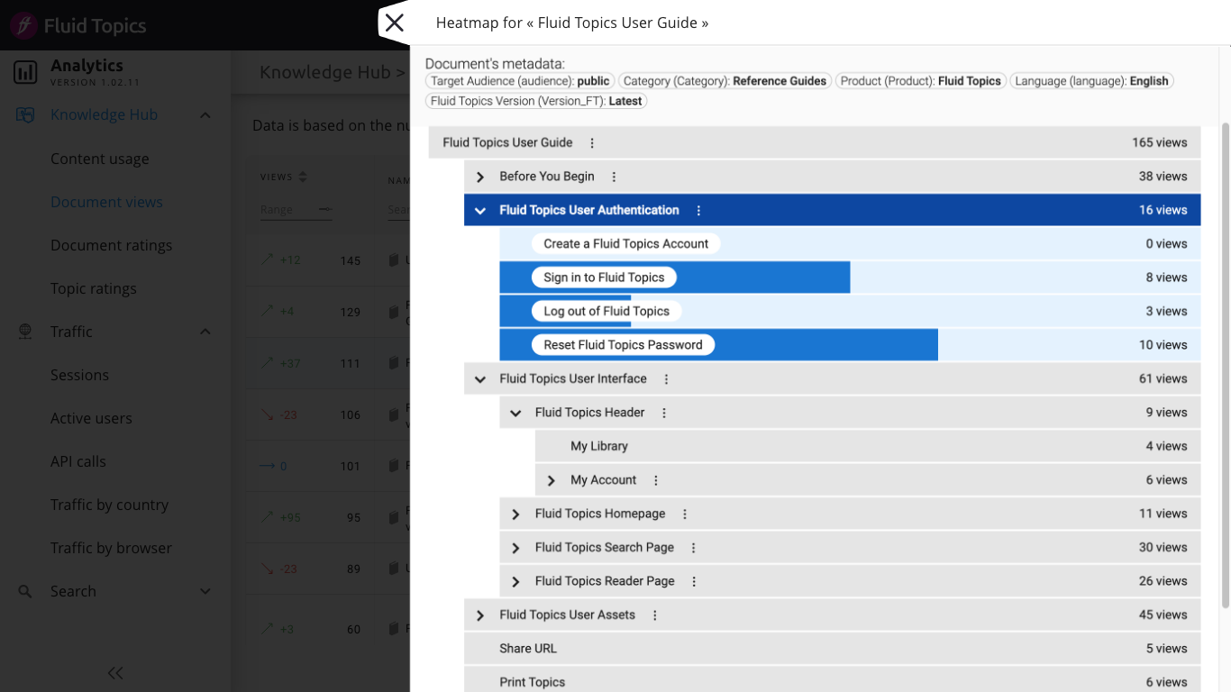1231x692 pixels.
Task: Select the Share URL row
Action: (833, 649)
